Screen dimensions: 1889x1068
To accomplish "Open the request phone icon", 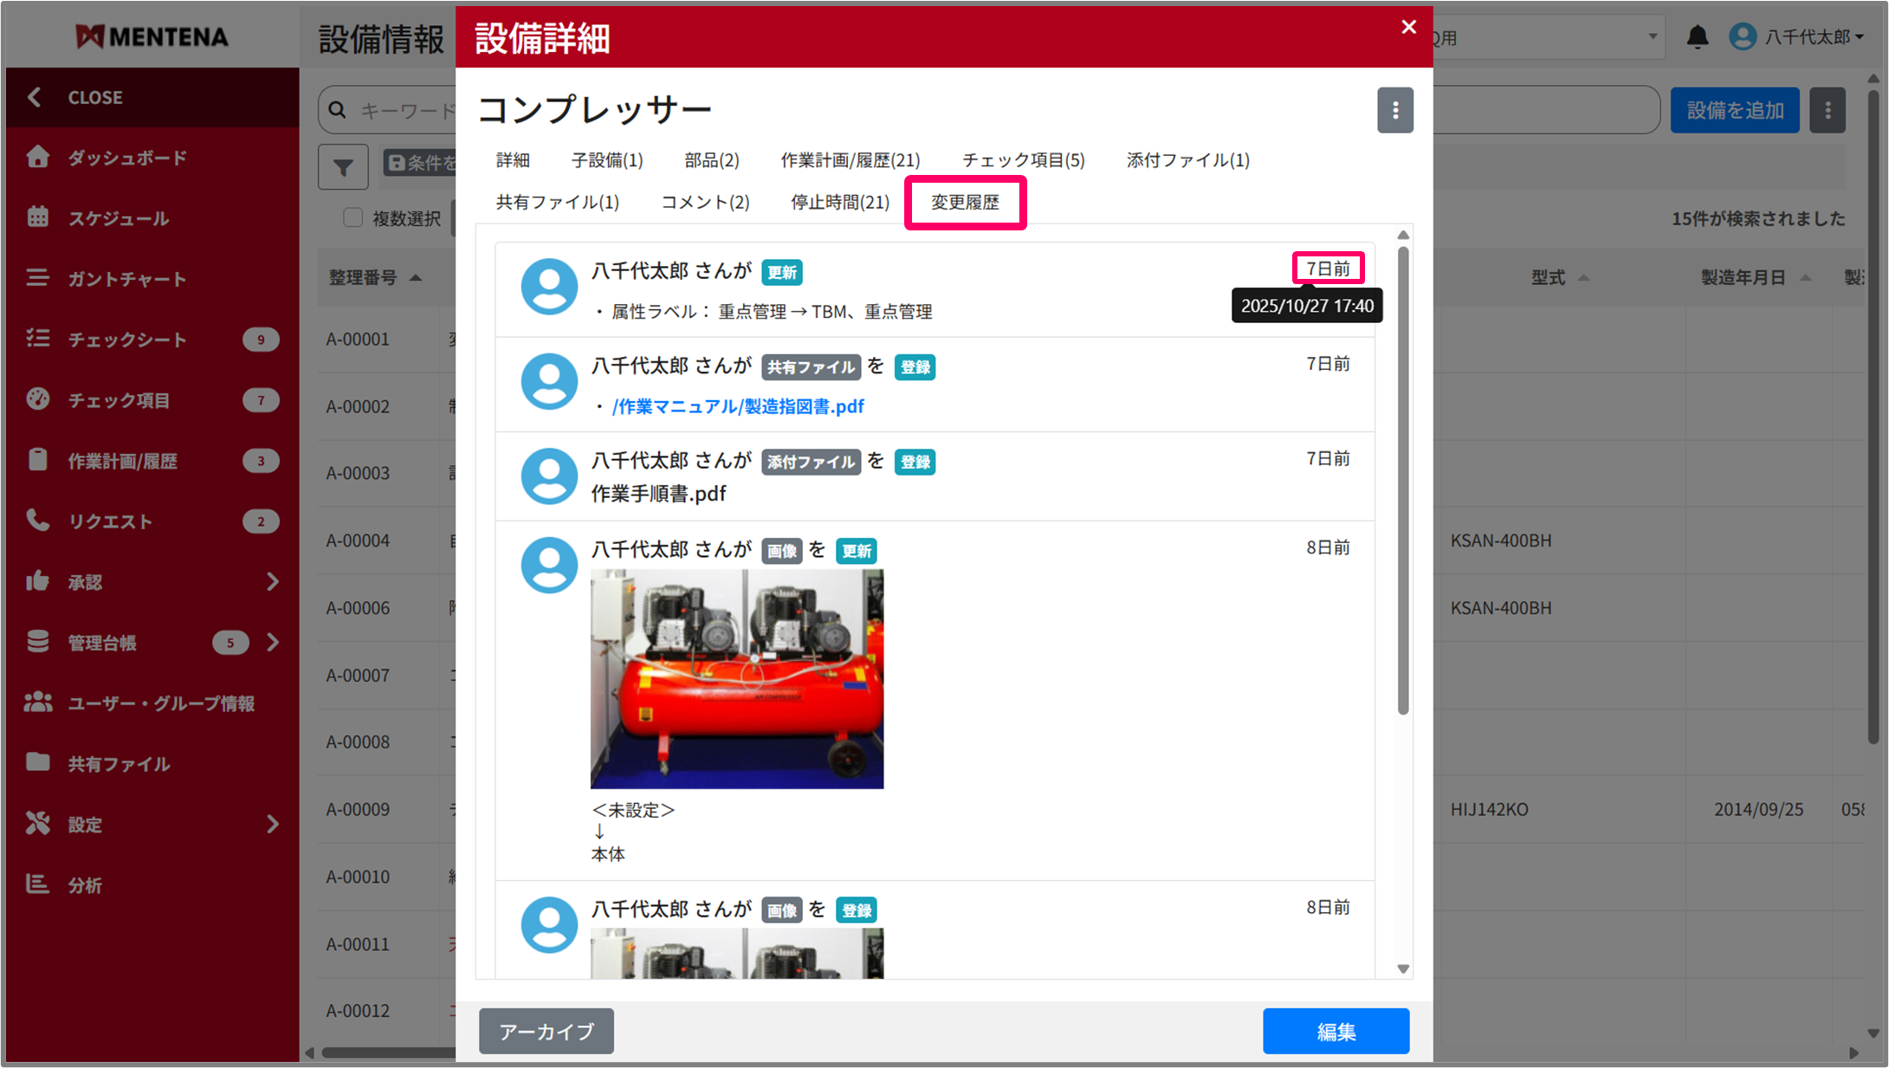I will pos(37,521).
